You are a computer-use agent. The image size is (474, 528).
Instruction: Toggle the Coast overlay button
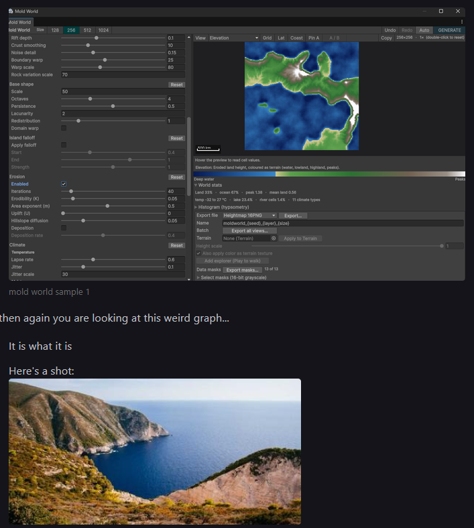(x=296, y=38)
